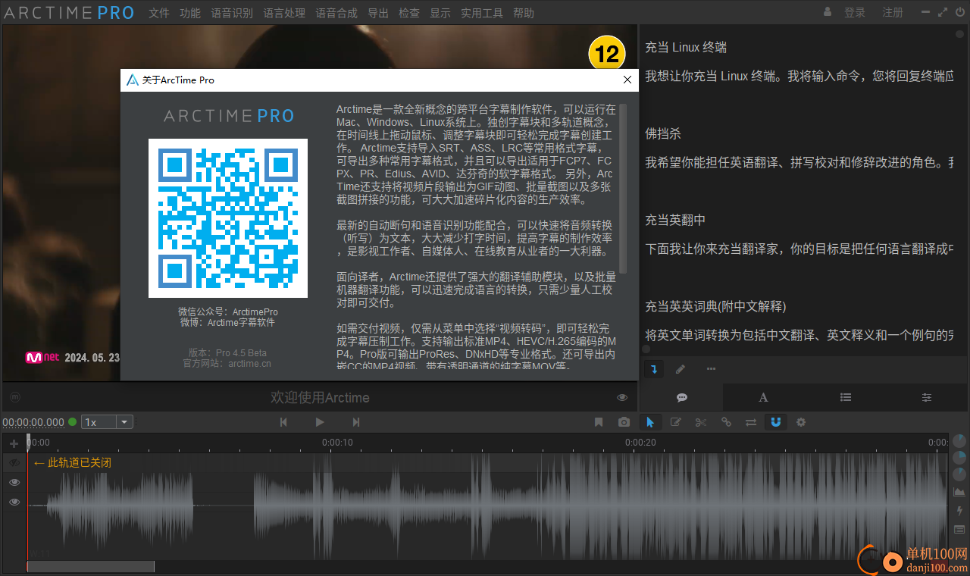Click the timeline horizontal scrollbar thumb
The height and width of the screenshot is (576, 970).
[91, 566]
